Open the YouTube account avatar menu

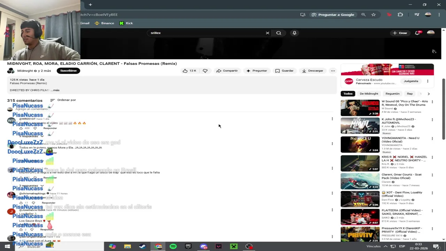click(x=431, y=33)
